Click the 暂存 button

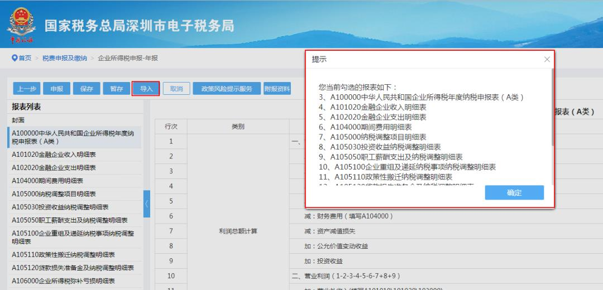point(116,89)
